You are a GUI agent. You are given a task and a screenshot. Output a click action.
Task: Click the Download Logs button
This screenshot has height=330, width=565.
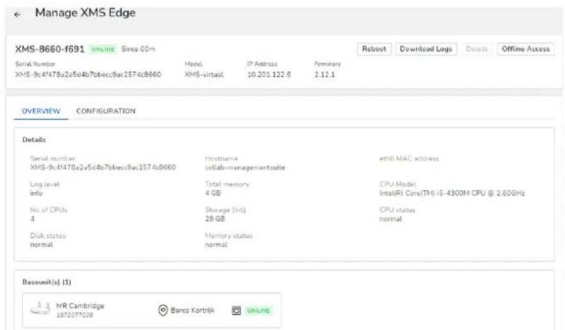pos(426,49)
